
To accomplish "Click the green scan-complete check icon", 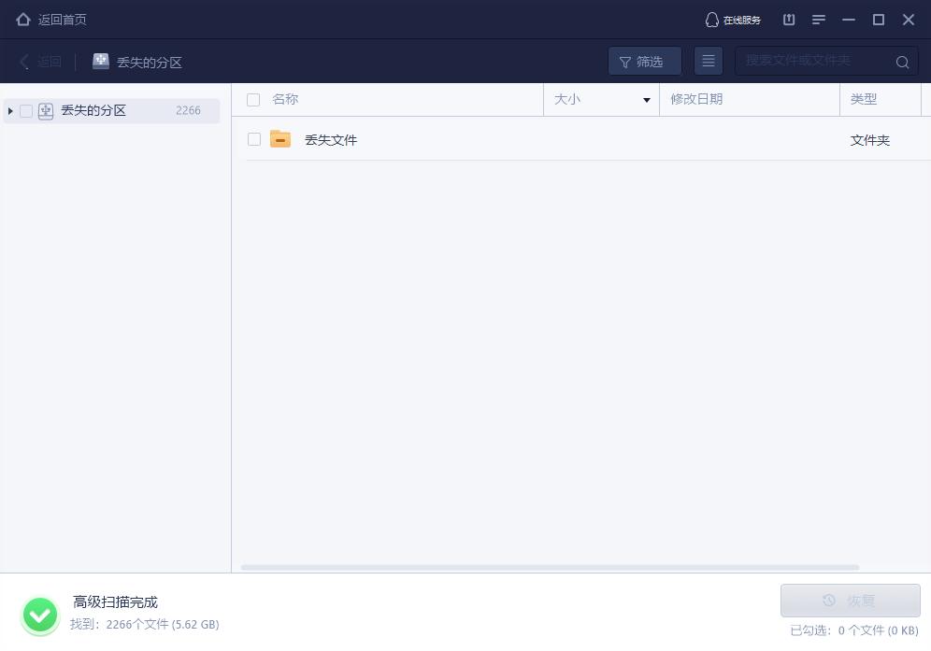I will [x=40, y=614].
